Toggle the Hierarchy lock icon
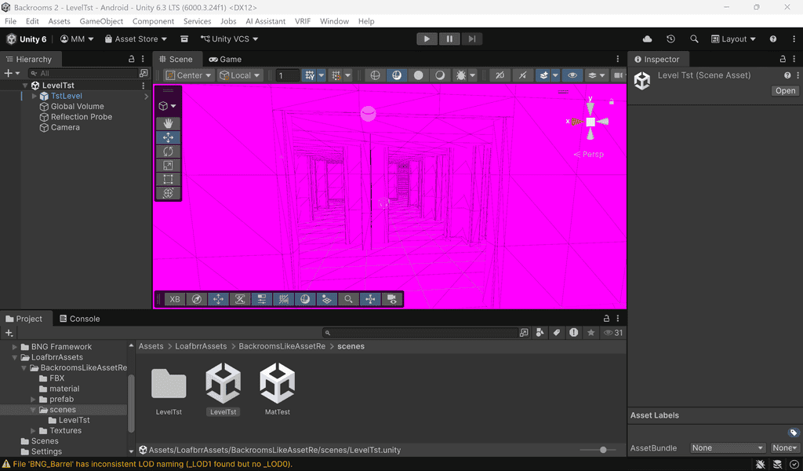The height and width of the screenshot is (471, 803). click(131, 59)
